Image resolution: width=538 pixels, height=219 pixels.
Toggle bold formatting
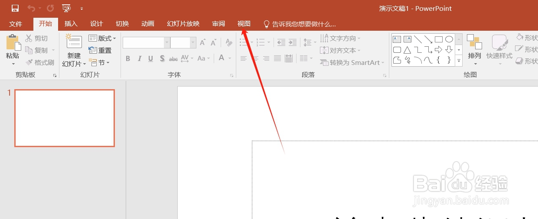(x=128, y=58)
